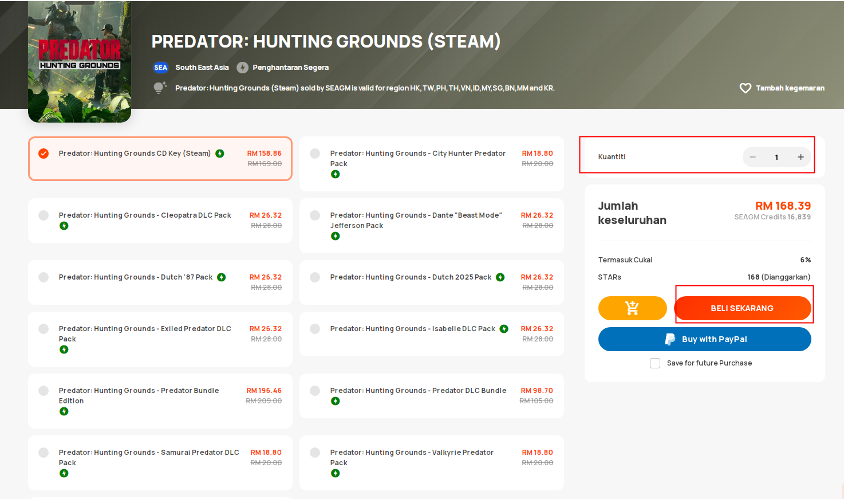Click the Termasuk Cukai label

tap(625, 260)
